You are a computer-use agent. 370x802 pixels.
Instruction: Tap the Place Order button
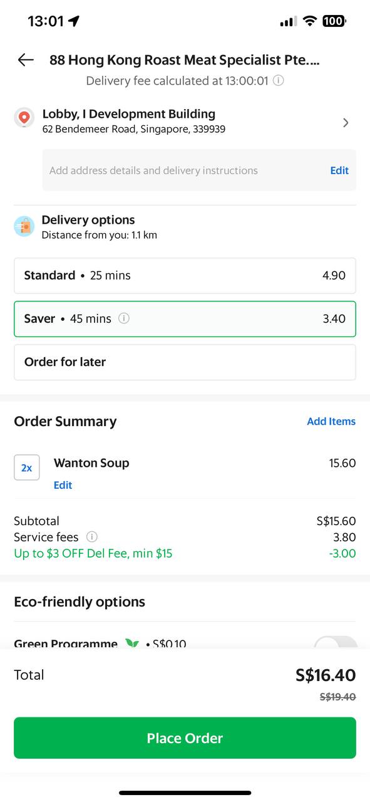[185, 738]
